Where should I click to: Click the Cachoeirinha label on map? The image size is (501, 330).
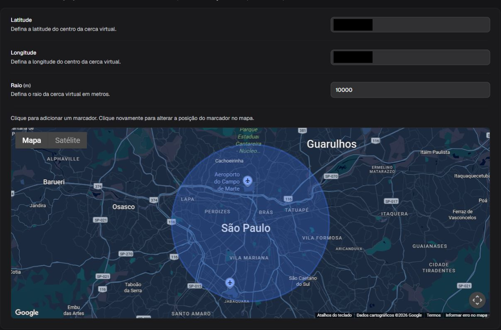229,161
